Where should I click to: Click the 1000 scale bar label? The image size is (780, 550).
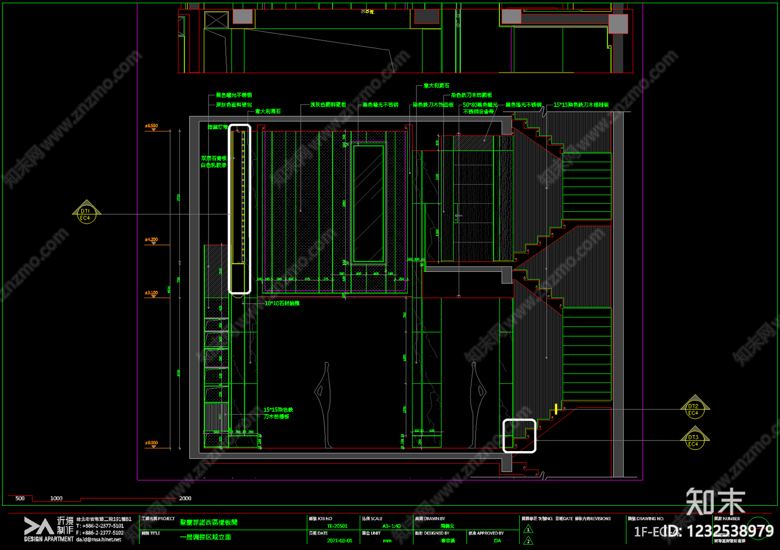click(x=57, y=498)
